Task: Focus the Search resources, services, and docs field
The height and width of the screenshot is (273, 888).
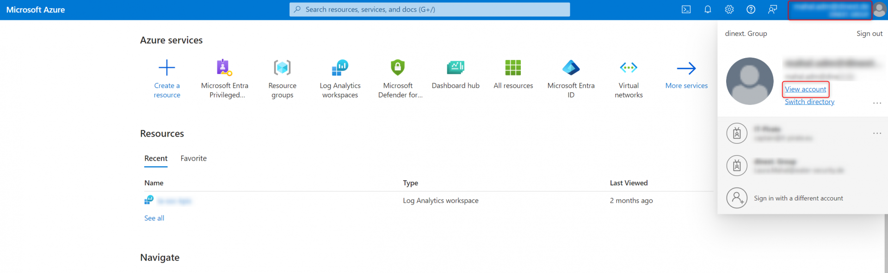Action: (430, 9)
